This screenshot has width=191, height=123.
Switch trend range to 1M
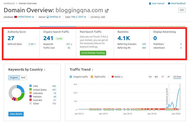click(150, 77)
